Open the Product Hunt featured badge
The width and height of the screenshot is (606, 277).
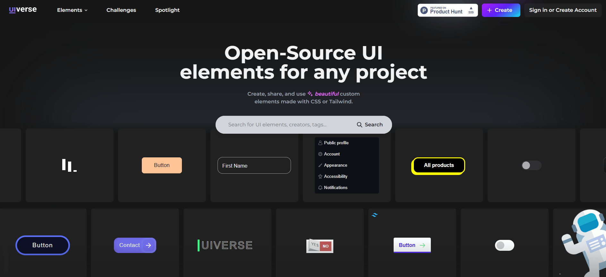point(448,10)
